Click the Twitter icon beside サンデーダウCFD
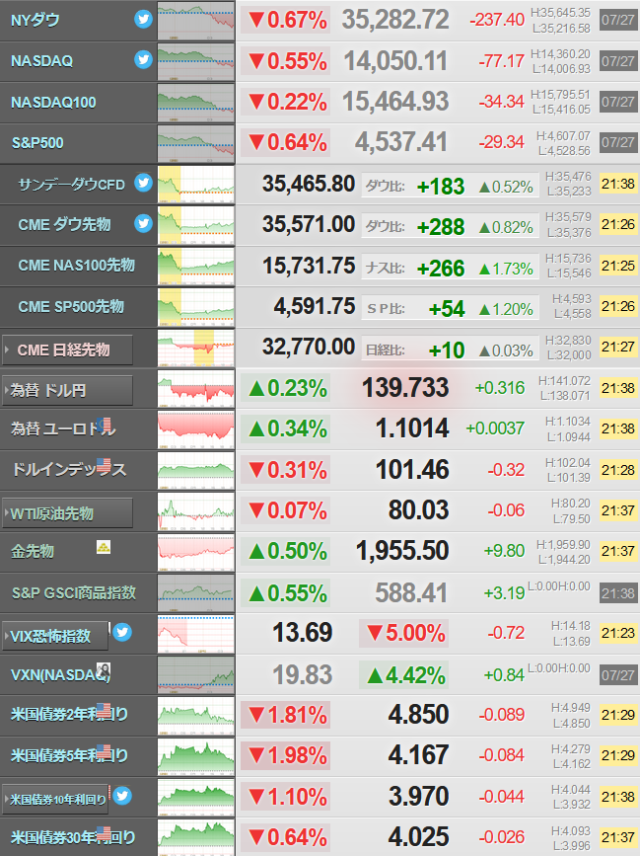This screenshot has height=856, width=640. pyautogui.click(x=143, y=183)
